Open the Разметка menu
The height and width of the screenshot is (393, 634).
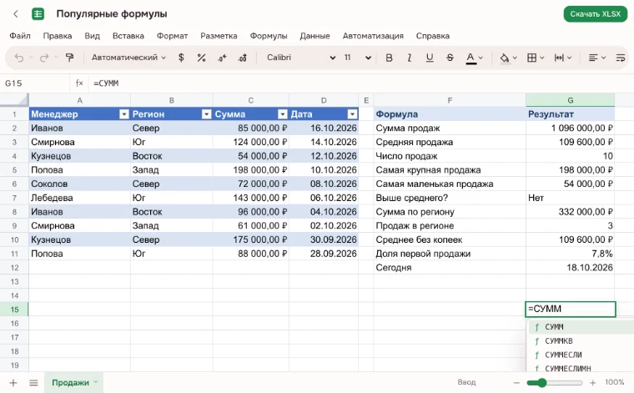tap(219, 36)
